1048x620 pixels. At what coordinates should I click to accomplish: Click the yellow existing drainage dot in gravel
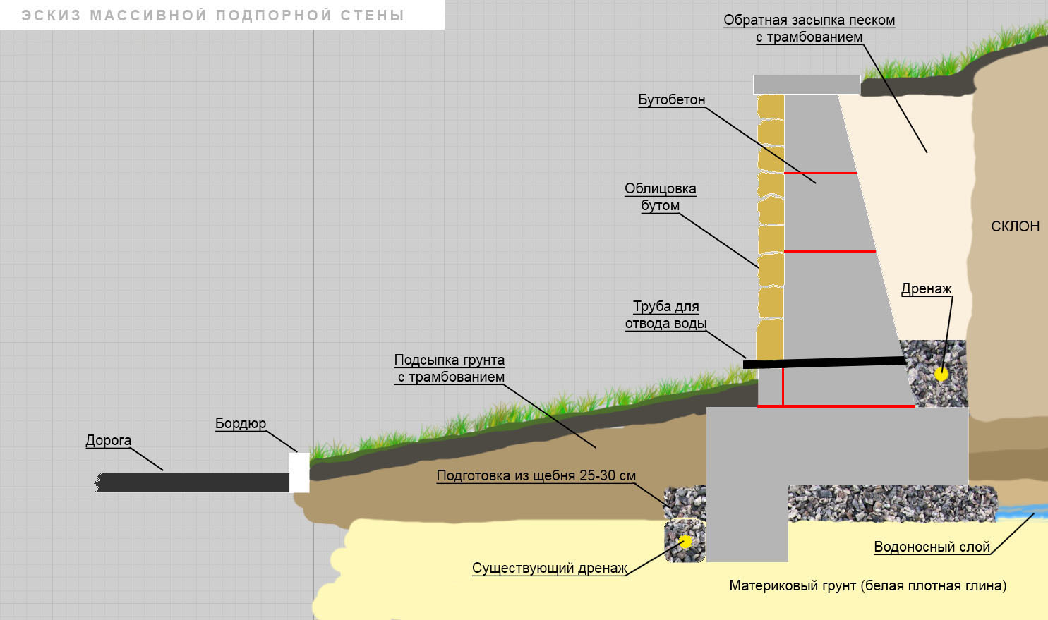coord(685,542)
